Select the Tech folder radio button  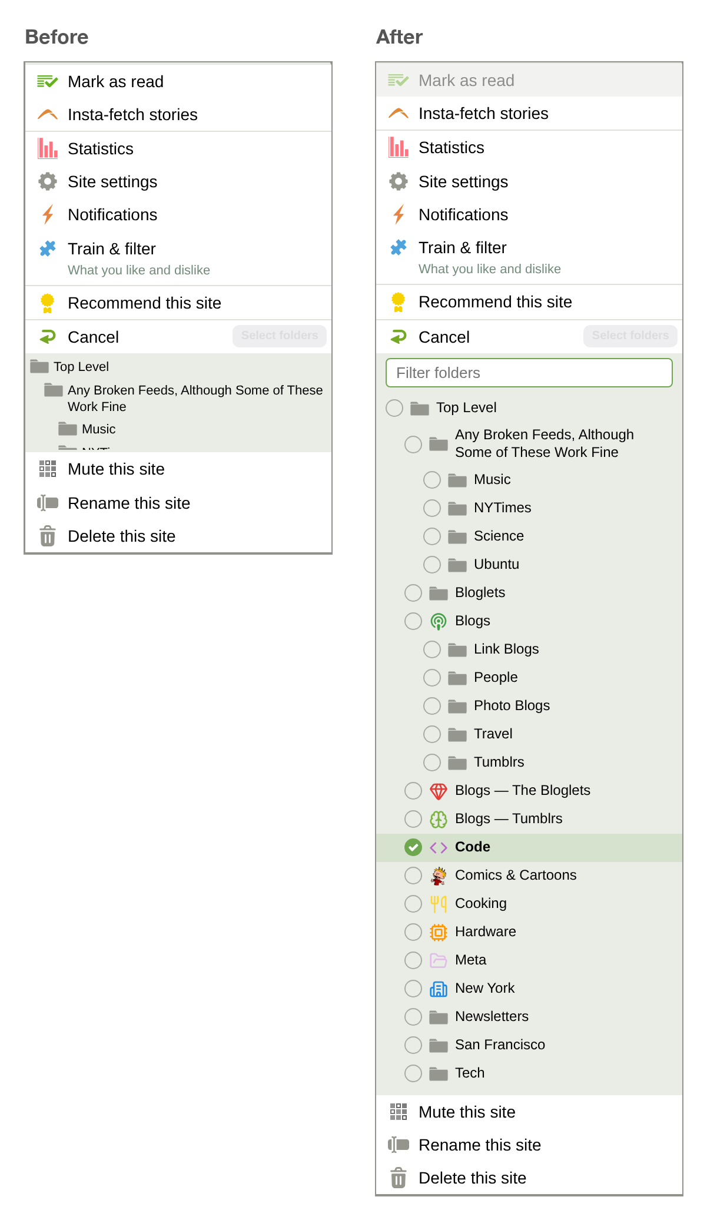tap(413, 1073)
